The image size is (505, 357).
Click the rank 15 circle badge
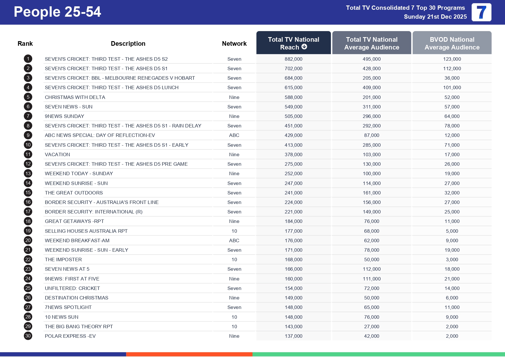[28, 192]
